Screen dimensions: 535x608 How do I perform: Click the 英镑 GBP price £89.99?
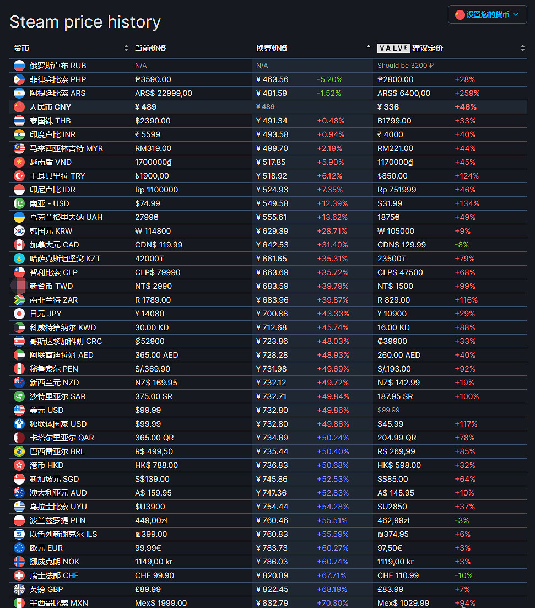coord(149,589)
